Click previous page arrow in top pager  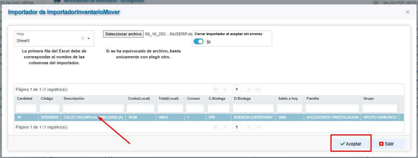coord(225,89)
